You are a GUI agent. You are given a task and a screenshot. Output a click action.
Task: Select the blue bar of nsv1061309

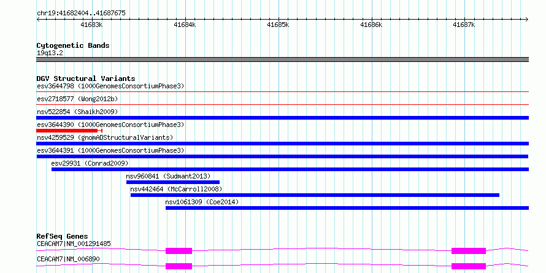(x=347, y=208)
